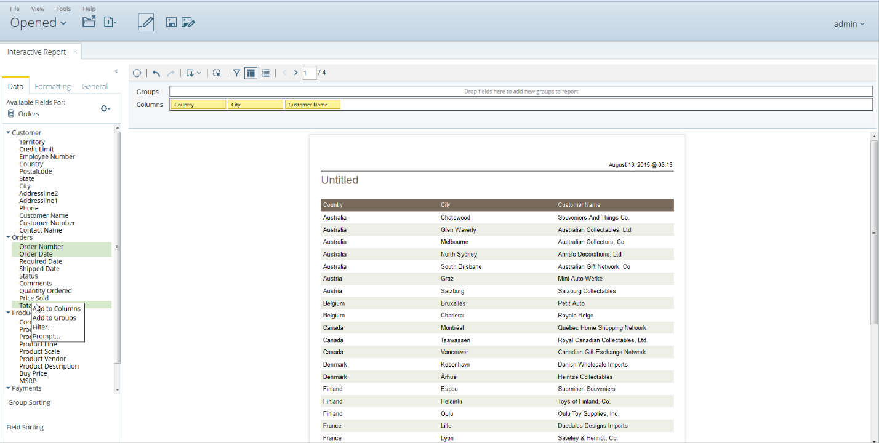Click the Customer Name column header in report

point(579,205)
